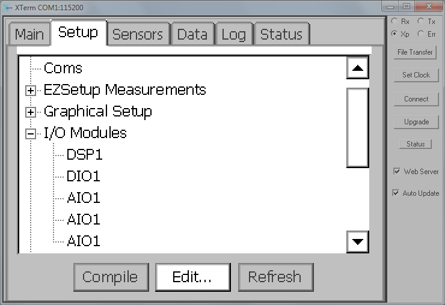Click the File Transfer button
445x305 pixels.
click(x=415, y=52)
